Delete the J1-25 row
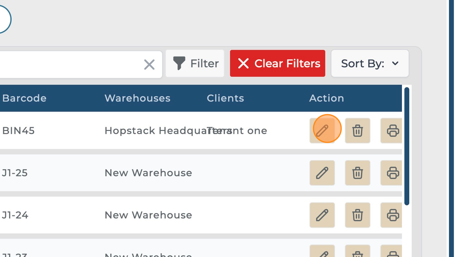The width and height of the screenshot is (456, 257). tap(357, 173)
